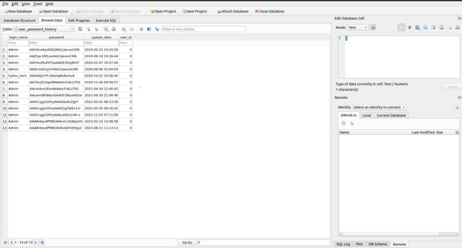This screenshot has height=248, width=462.
Task: Refresh the table data with the refresh icon
Action: point(80,29)
